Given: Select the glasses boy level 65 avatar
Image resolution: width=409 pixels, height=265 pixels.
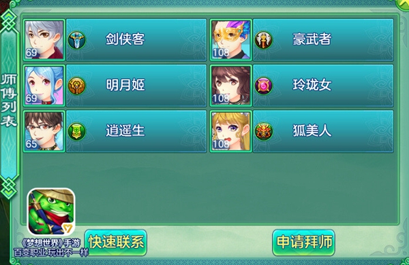Looking at the screenshot, I should coord(44,131).
